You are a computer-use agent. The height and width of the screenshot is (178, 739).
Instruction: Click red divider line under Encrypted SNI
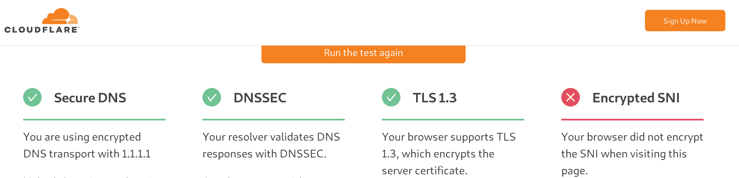pos(632,120)
